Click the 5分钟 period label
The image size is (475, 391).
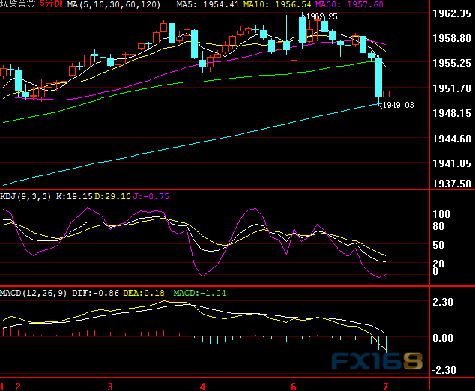52,4
